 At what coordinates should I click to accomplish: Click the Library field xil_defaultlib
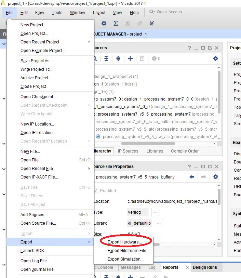click(x=139, y=223)
